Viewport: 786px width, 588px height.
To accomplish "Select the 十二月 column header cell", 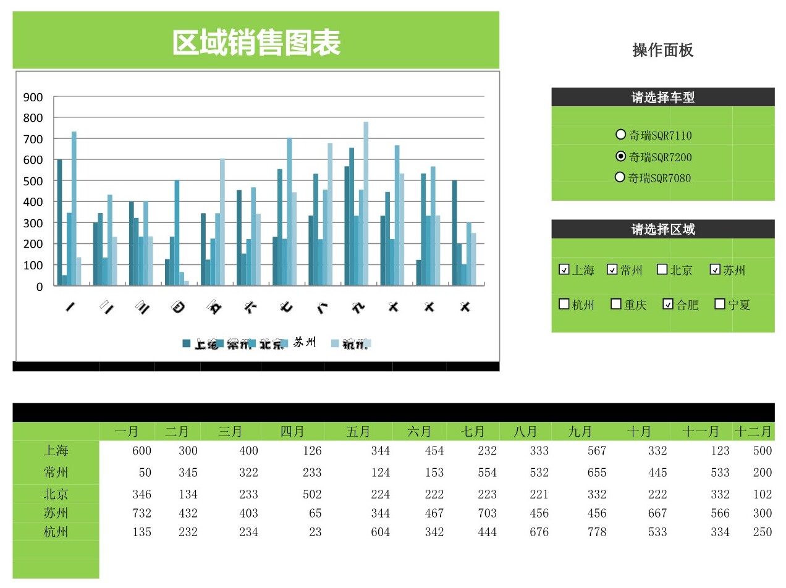I will pos(753,431).
